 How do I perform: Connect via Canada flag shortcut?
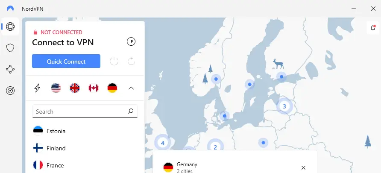pyautogui.click(x=94, y=88)
